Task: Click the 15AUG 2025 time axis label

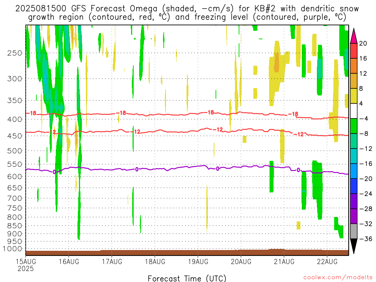Action: point(26,265)
